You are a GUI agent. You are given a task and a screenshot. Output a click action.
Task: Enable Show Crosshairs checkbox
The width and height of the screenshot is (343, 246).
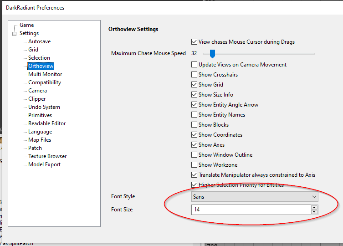click(195, 75)
